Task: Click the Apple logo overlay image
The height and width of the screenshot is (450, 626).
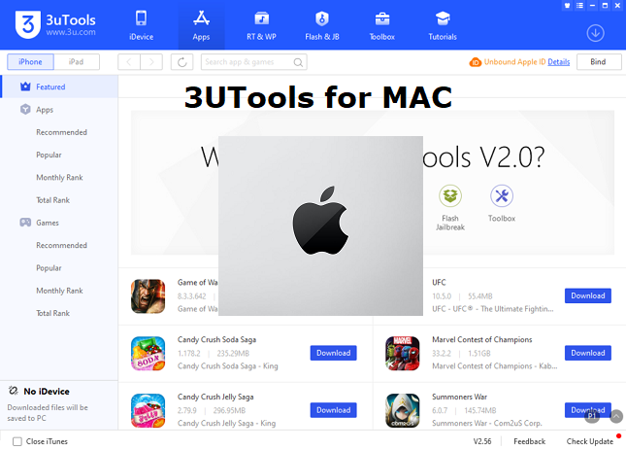Action: coord(320,225)
